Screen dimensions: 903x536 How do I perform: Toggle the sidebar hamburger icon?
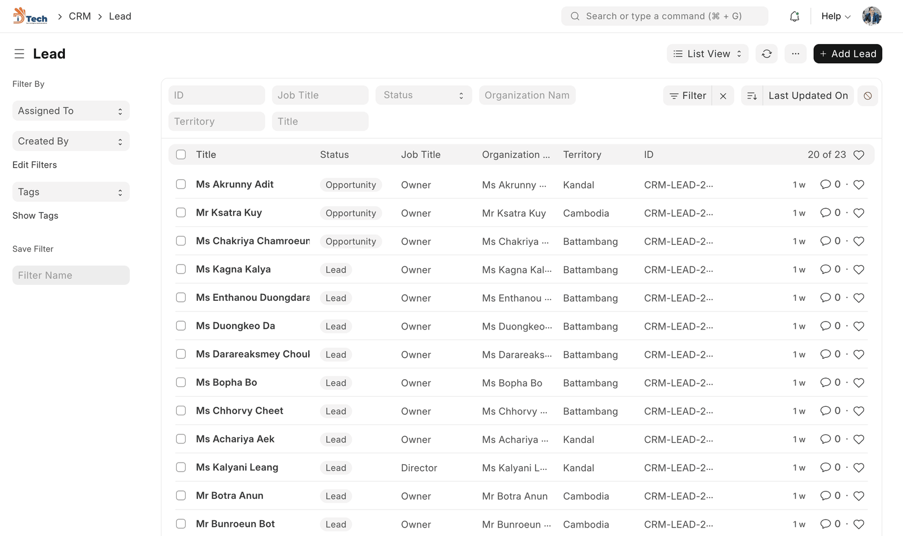coord(19,54)
